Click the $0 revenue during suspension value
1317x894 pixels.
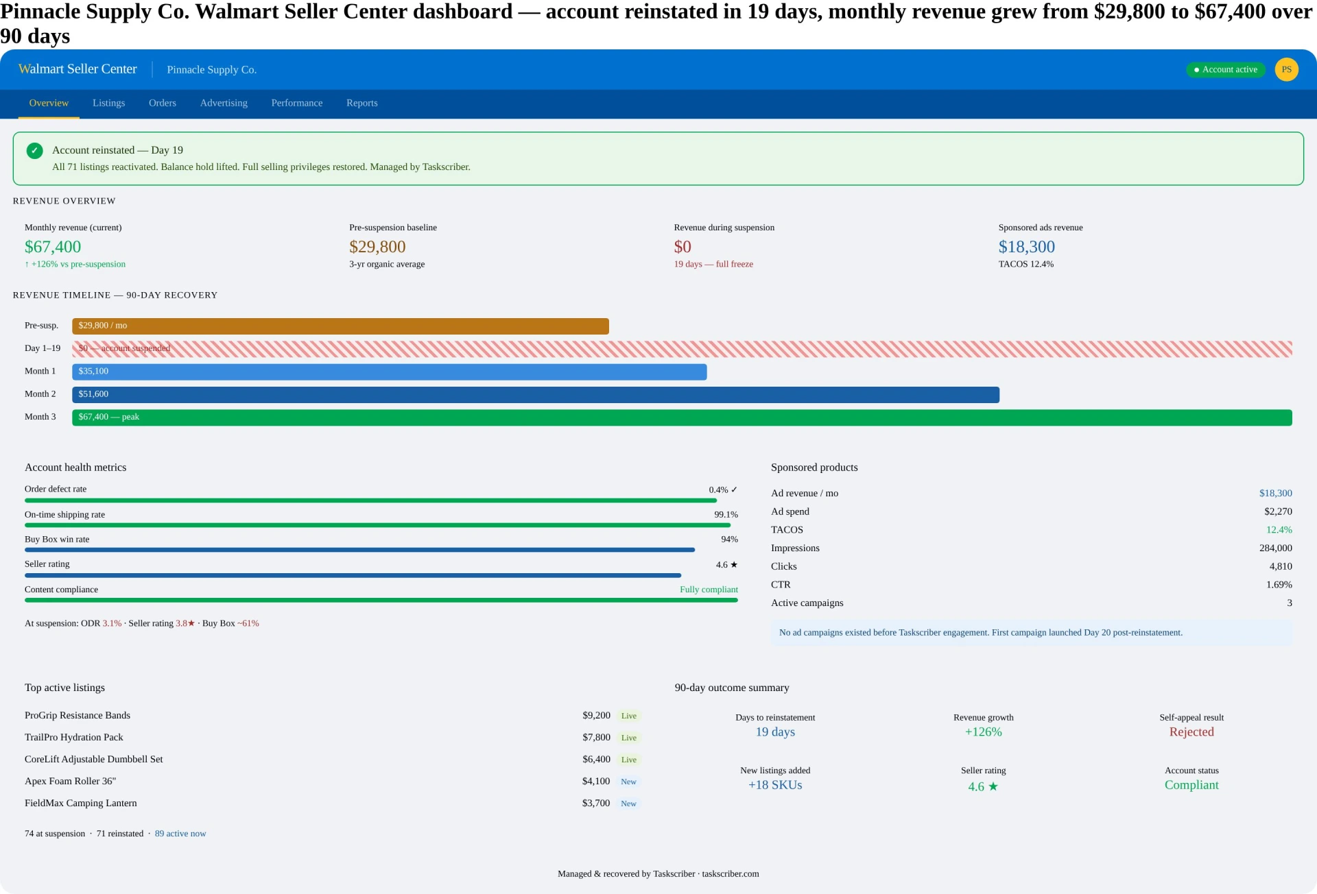[683, 247]
